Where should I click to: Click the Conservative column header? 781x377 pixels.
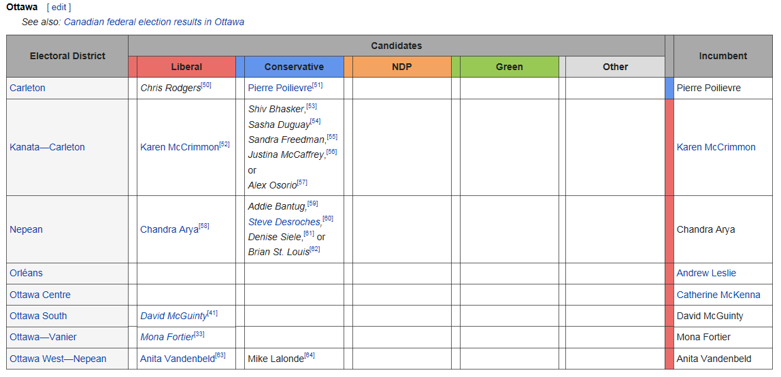(x=294, y=67)
